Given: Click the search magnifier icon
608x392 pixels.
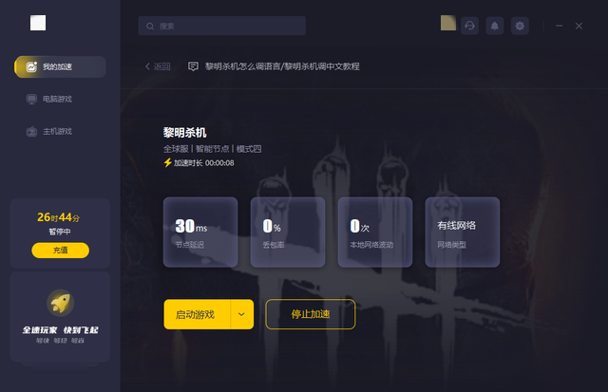Looking at the screenshot, I should 150,27.
